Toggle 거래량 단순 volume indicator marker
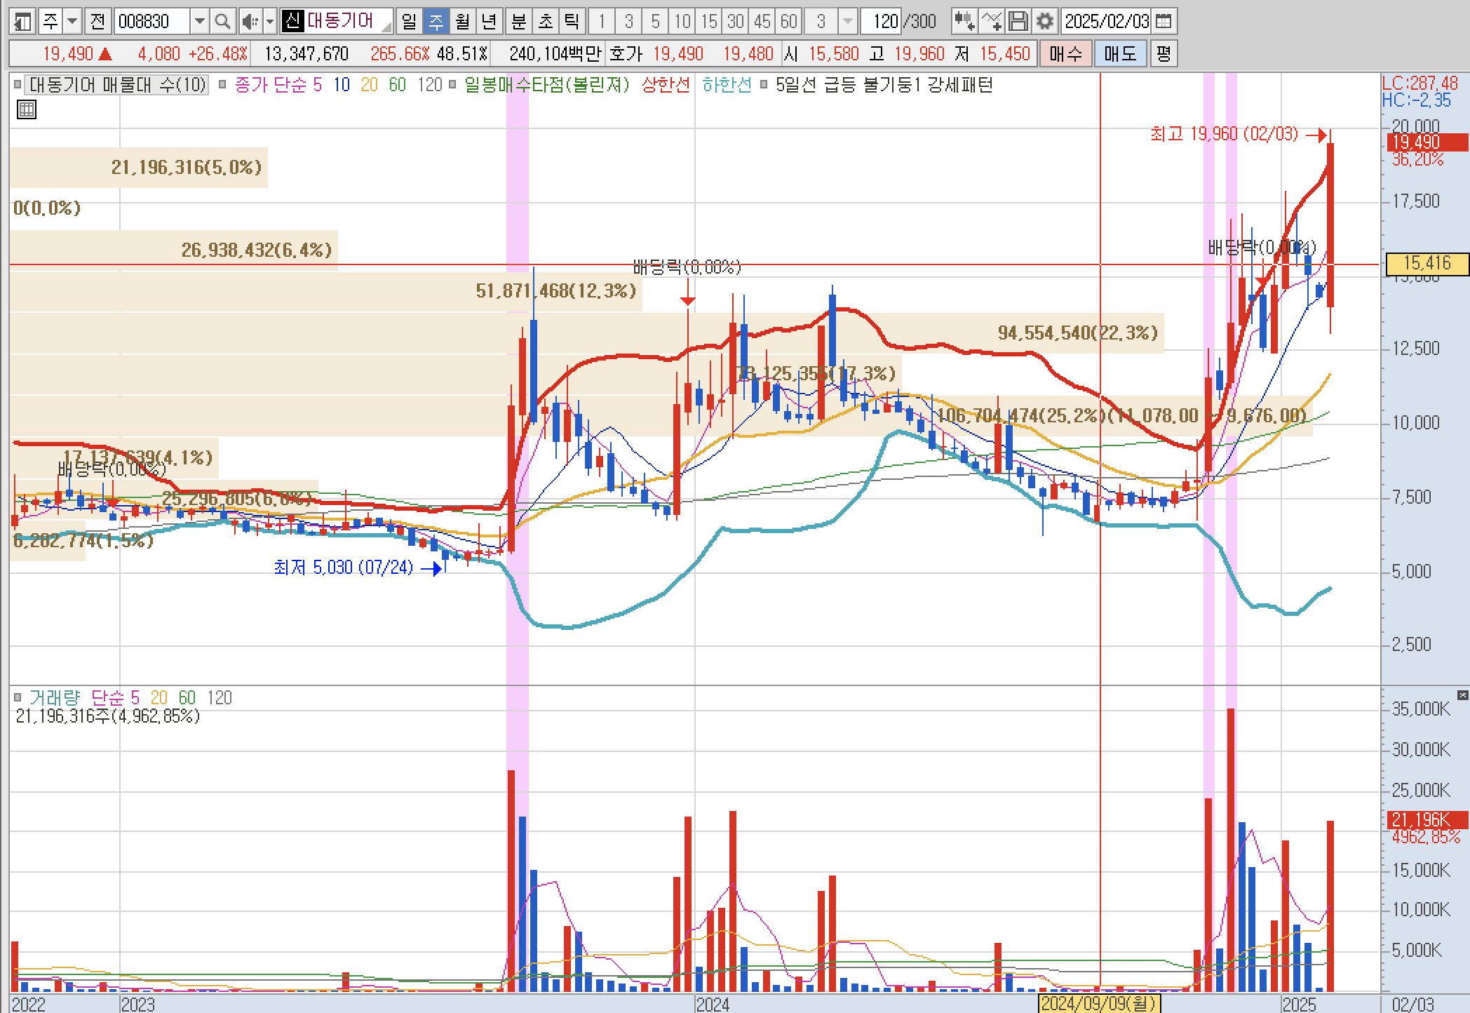 (18, 697)
